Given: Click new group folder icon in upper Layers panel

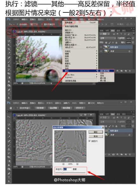Looking at the screenshot, I should (x=122, y=71).
